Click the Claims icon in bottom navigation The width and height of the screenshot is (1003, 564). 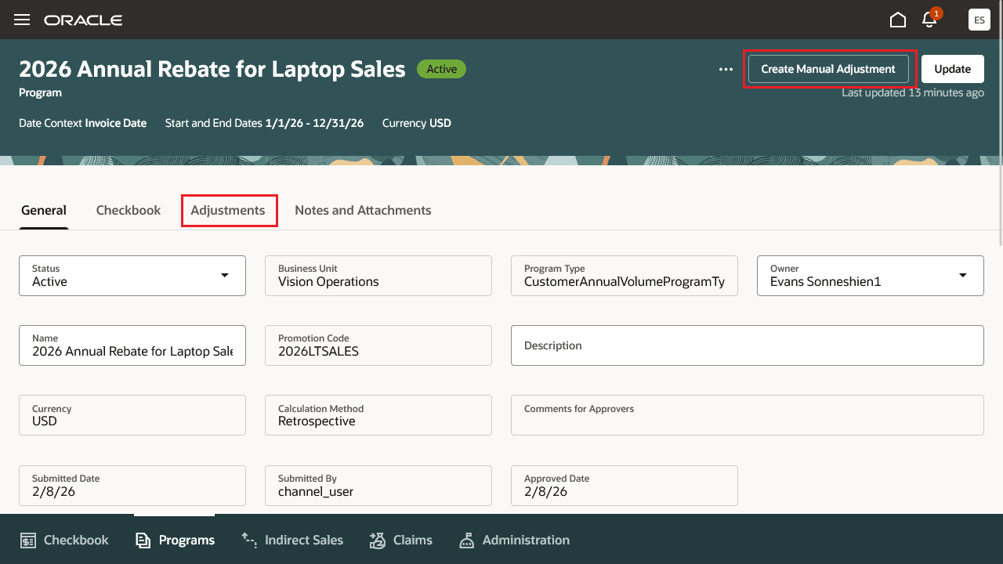coord(377,540)
